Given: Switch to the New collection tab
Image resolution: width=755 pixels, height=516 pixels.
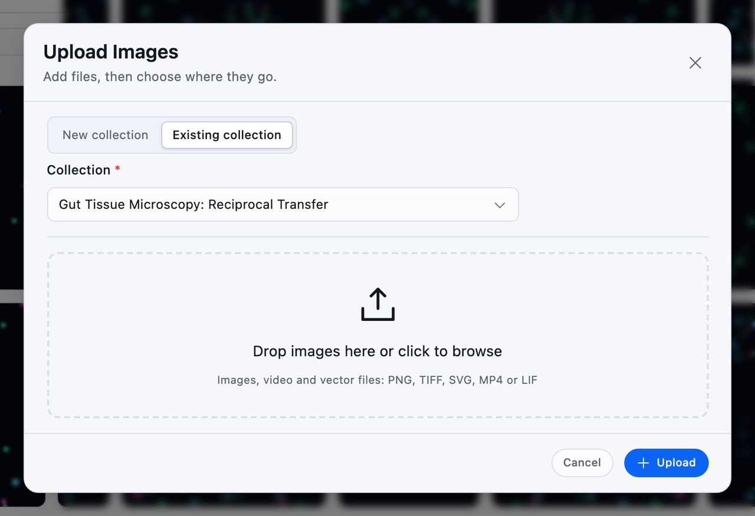Looking at the screenshot, I should (105, 135).
